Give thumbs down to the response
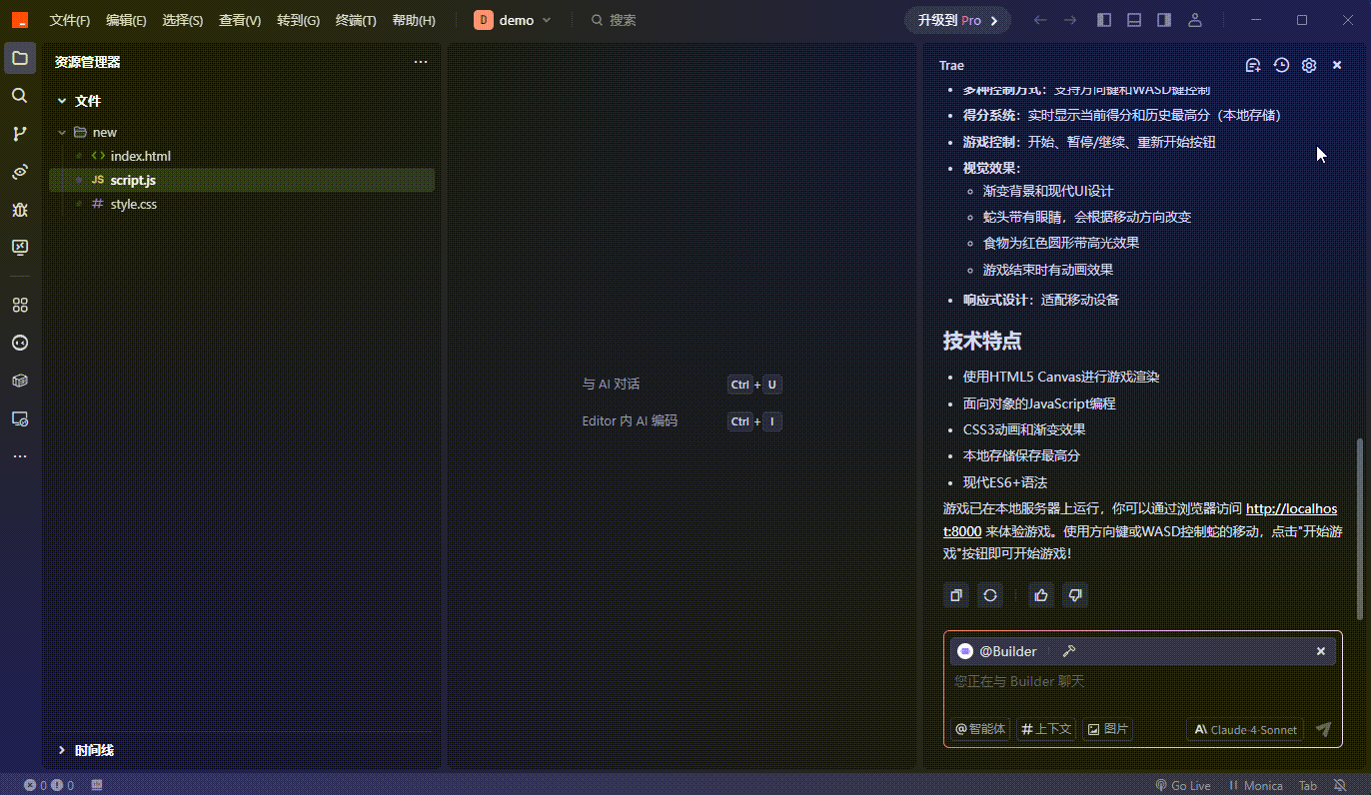1371x795 pixels. 1075,595
